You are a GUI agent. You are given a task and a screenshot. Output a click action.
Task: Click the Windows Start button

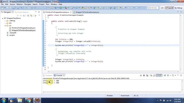[3, 100]
